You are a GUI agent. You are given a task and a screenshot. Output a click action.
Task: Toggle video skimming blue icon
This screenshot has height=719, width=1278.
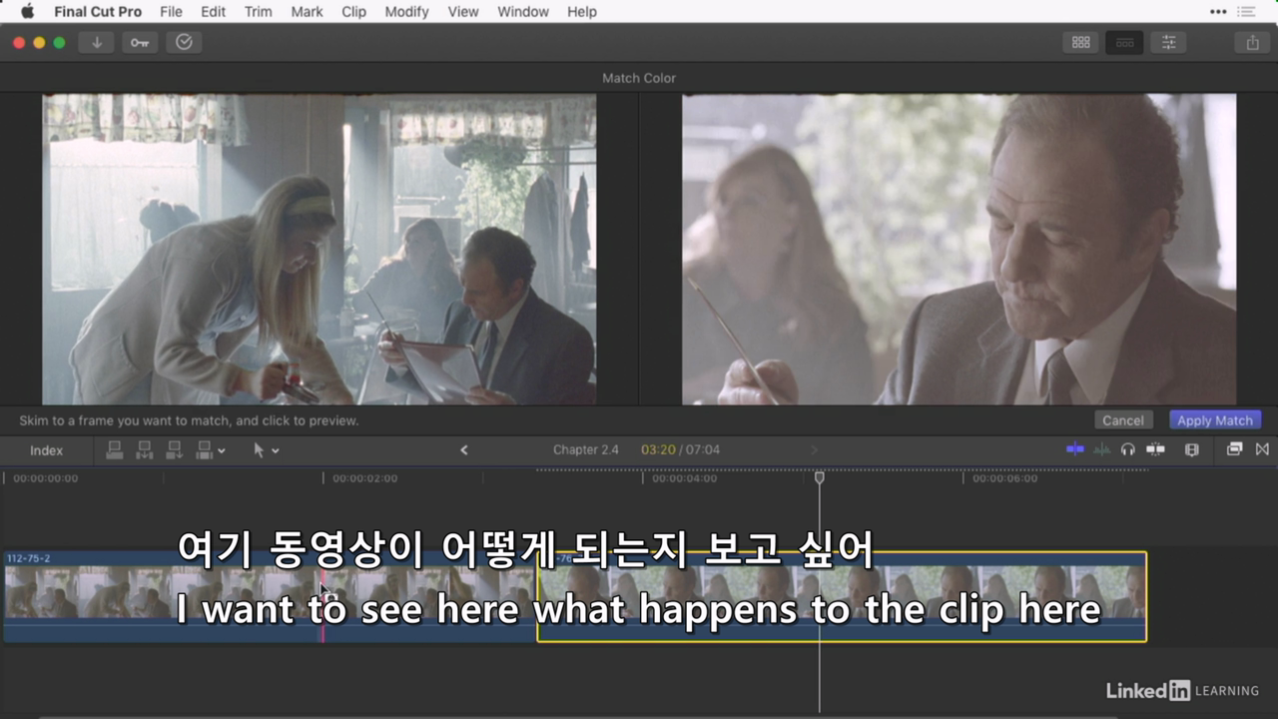pyautogui.click(x=1075, y=449)
